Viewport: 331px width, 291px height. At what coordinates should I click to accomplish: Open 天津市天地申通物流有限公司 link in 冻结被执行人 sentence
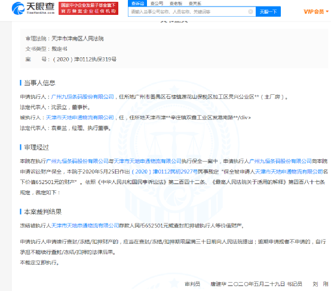pyautogui.click(x=85, y=225)
